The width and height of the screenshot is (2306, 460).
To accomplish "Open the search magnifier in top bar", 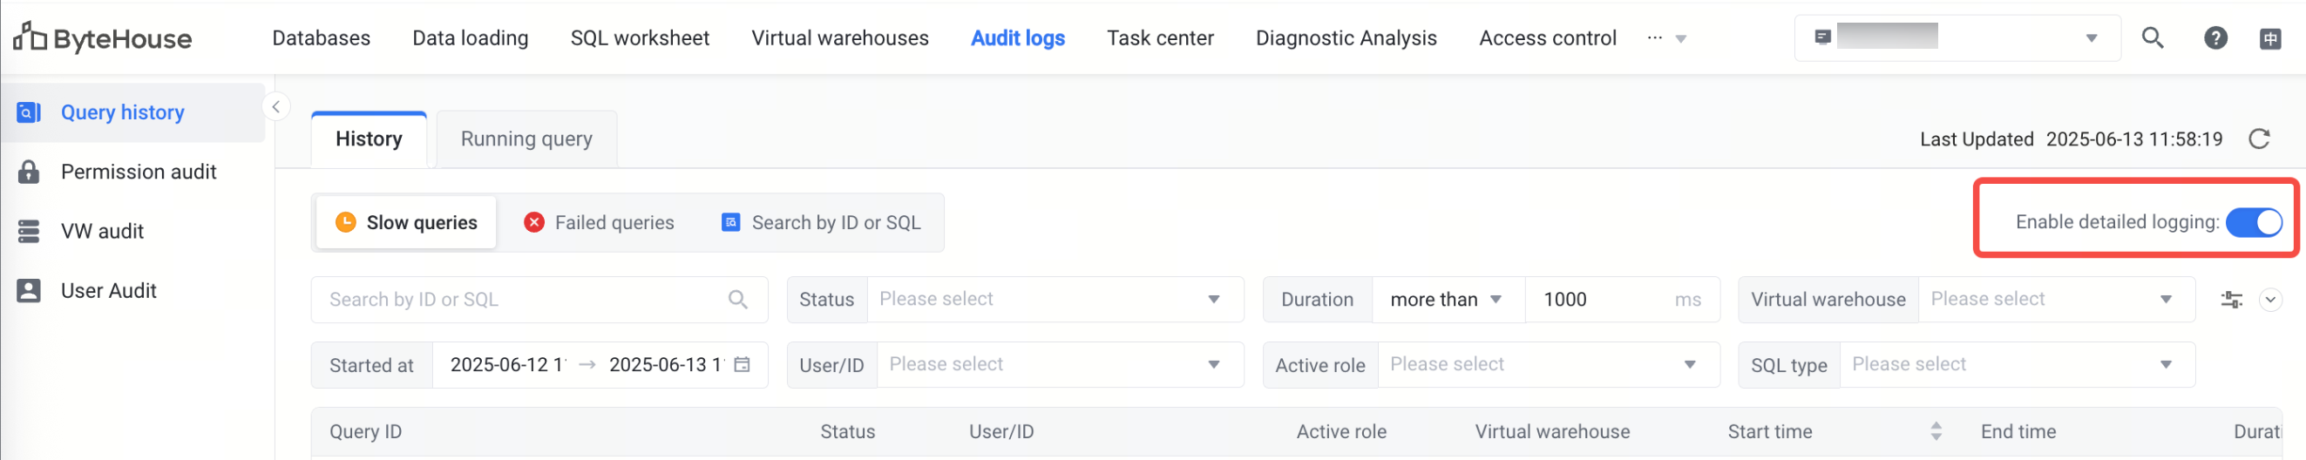I will point(2152,37).
